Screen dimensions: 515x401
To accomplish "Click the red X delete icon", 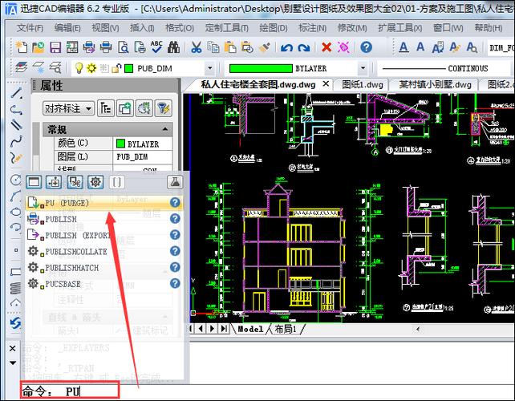I will (326, 47).
